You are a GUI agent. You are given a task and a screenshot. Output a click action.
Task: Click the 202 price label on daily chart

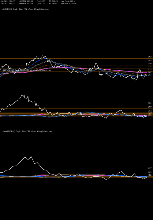click(x=150, y=72)
